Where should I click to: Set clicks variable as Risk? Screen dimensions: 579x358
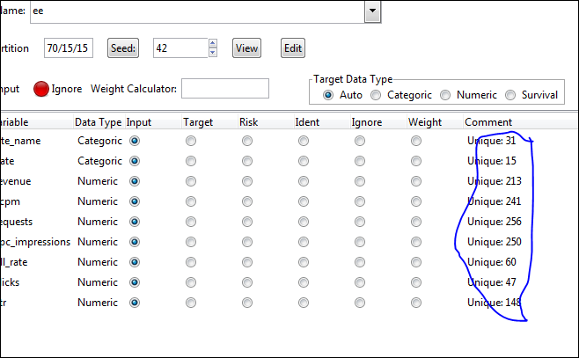click(x=246, y=282)
